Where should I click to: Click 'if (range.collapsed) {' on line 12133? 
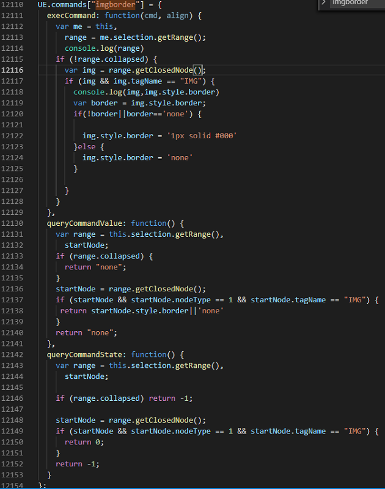click(104, 256)
